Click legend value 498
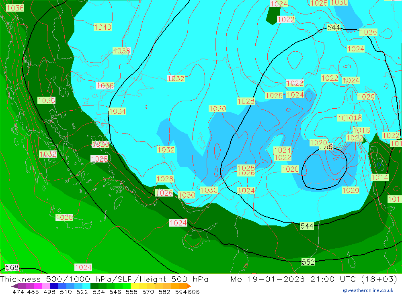The height and width of the screenshot is (294, 402). click(49, 292)
